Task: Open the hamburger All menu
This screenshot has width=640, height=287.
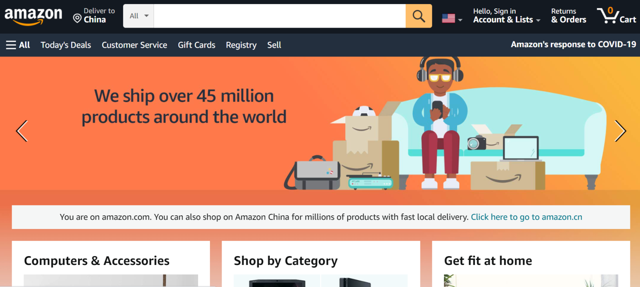Action: (18, 45)
